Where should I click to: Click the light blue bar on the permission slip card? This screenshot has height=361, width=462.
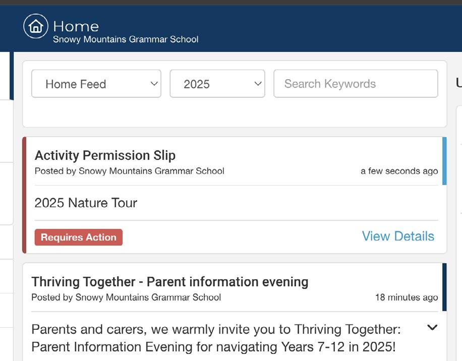(444, 161)
